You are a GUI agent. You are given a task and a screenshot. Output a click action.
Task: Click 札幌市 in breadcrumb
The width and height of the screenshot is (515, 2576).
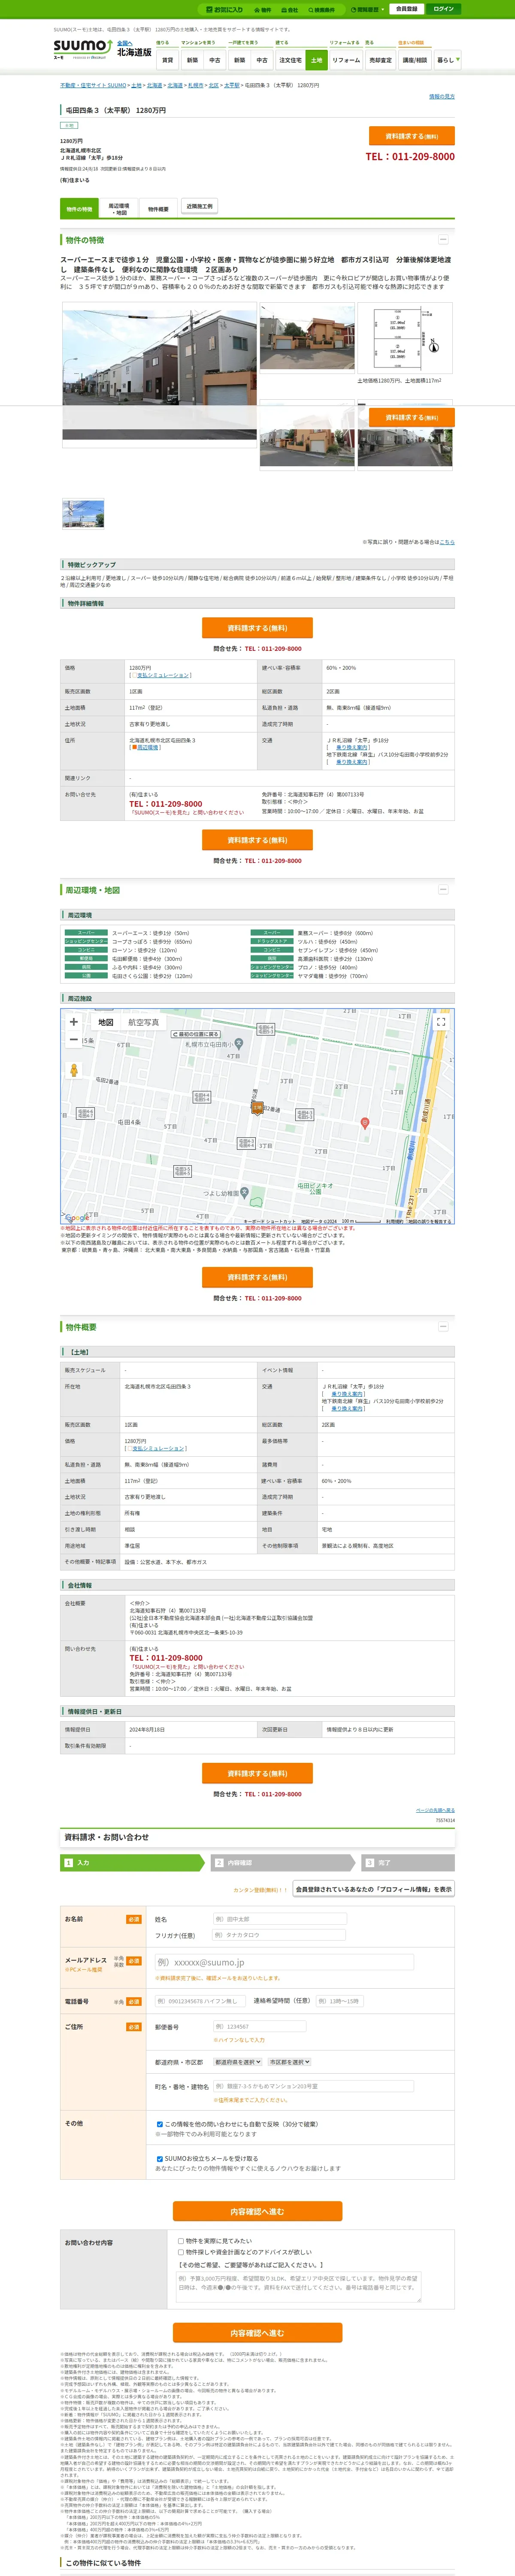click(x=195, y=86)
